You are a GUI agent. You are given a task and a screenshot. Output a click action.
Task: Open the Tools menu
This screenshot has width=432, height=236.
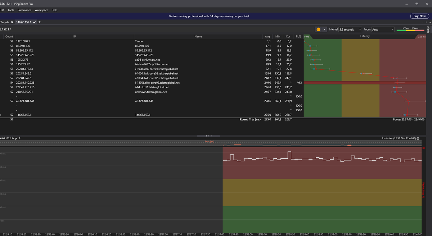(11, 10)
